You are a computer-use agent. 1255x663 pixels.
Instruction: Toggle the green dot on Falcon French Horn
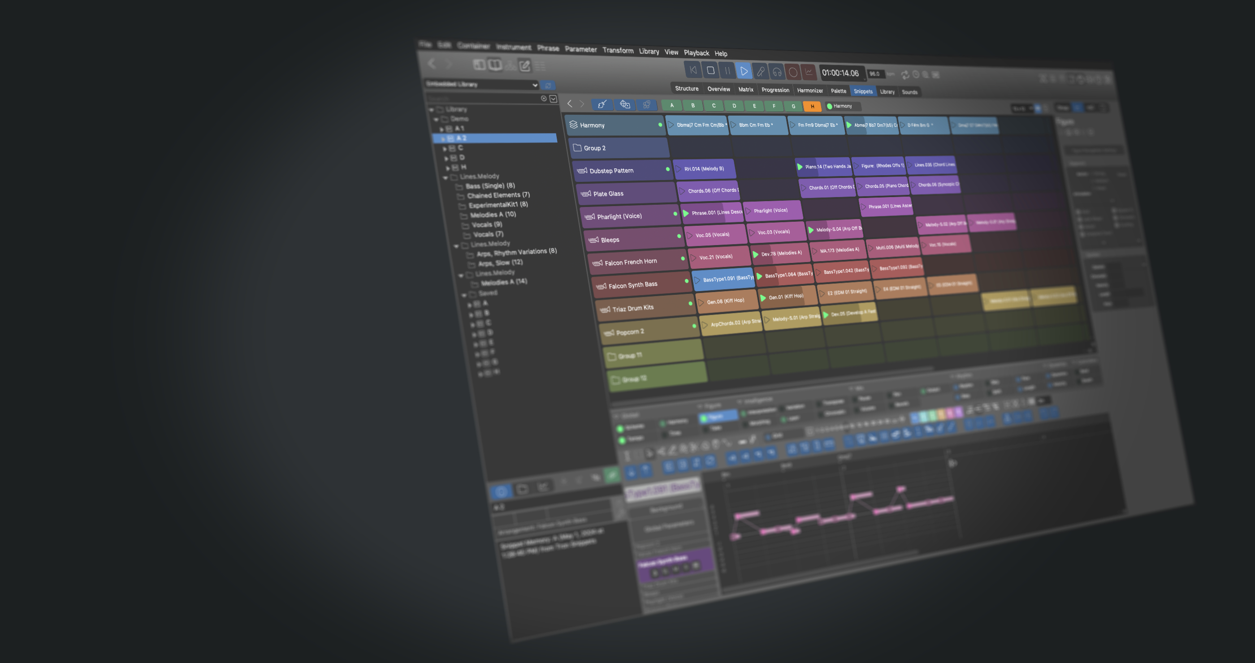(683, 258)
